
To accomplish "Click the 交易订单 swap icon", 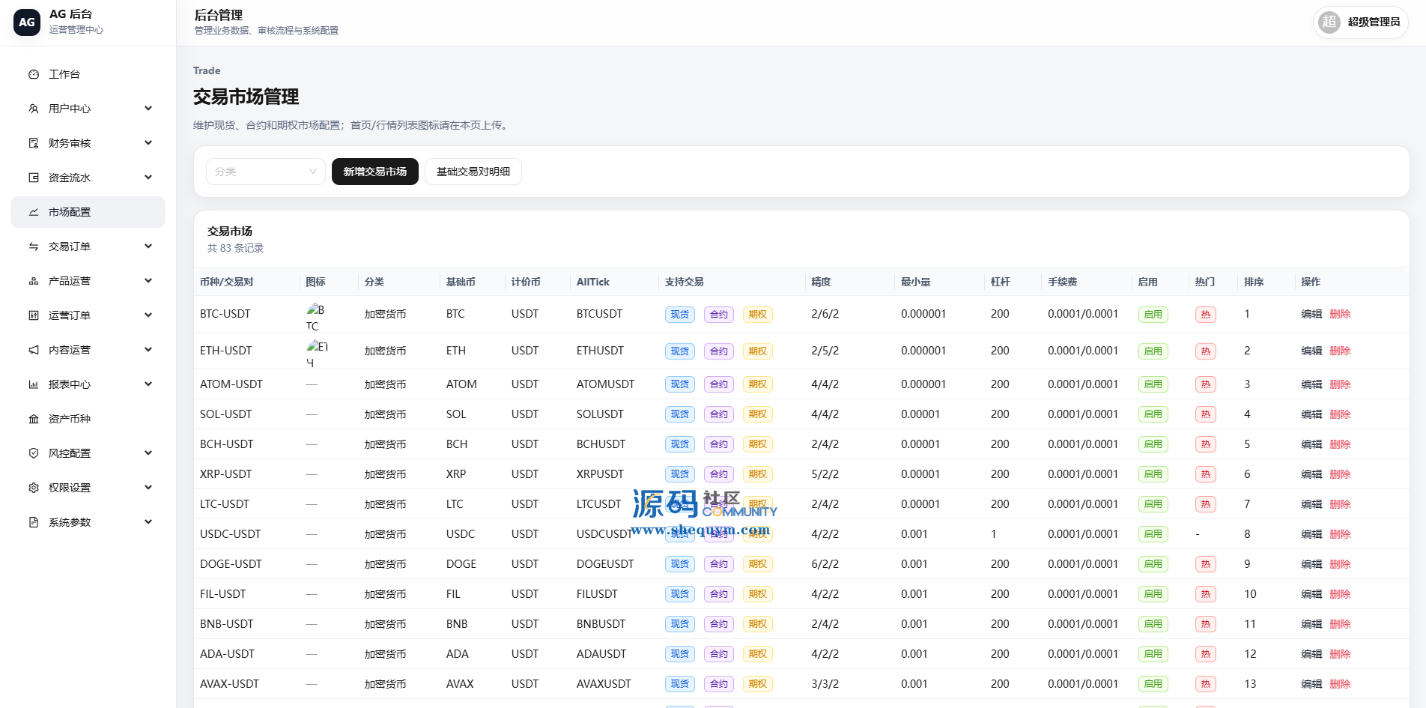I will [34, 246].
